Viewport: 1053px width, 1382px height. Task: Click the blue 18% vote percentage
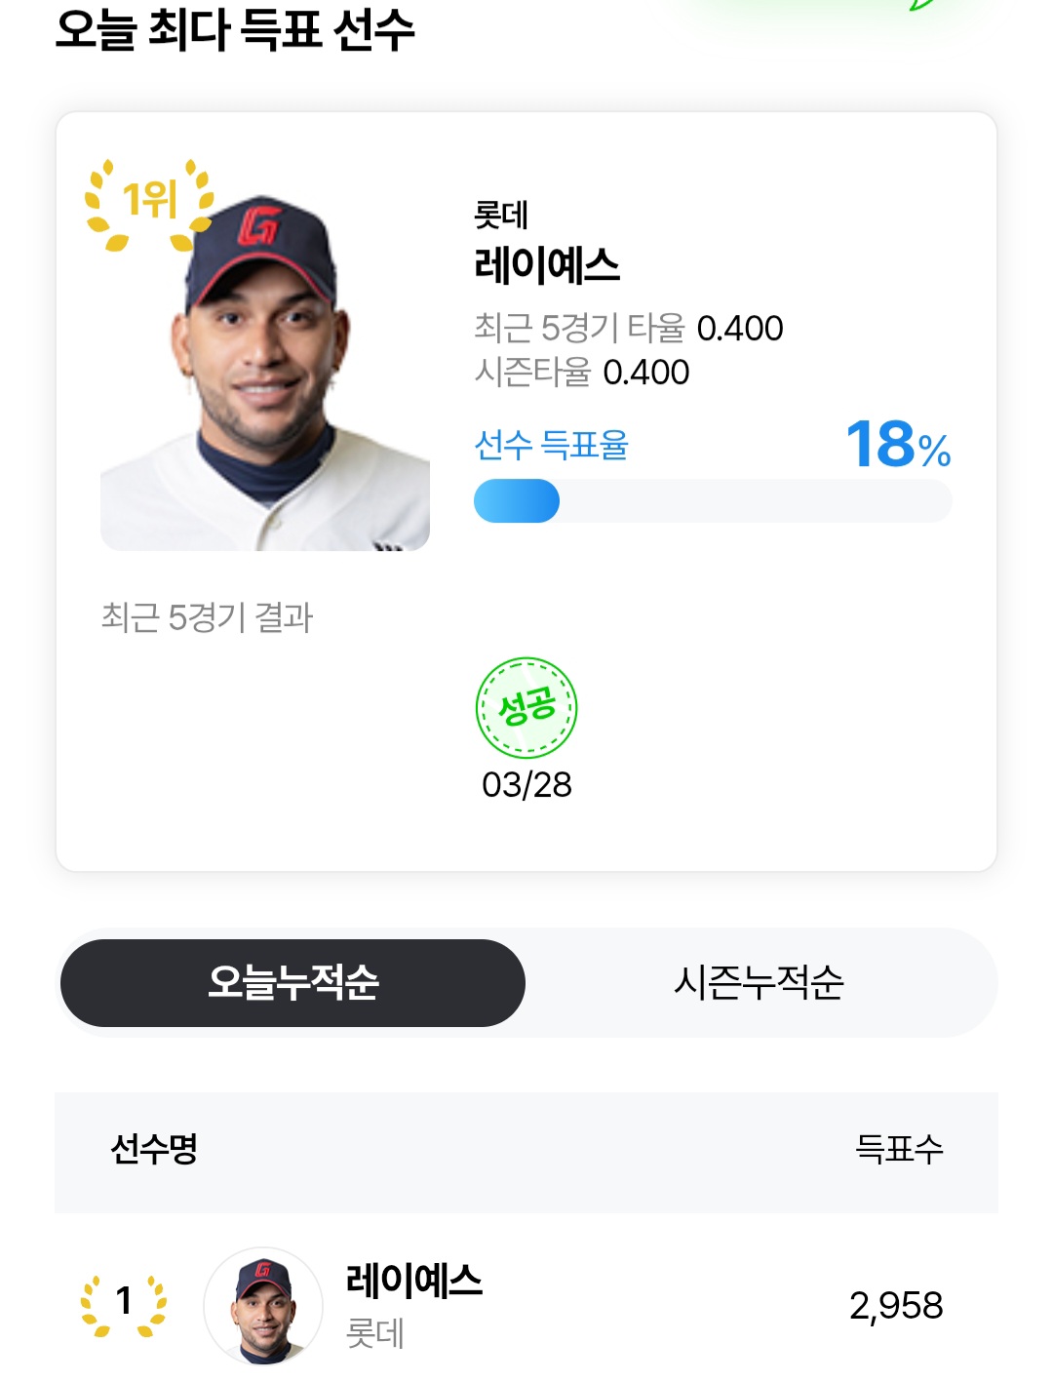tap(897, 446)
